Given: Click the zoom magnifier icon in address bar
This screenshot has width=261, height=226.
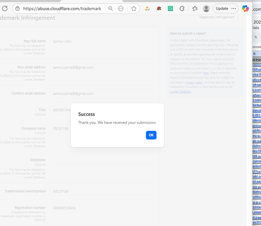Looking at the screenshot, I should 111,8.
